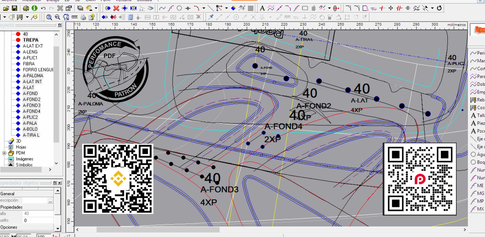Expand the PDM tree node
This screenshot has width=485, height=237.
(5, 153)
